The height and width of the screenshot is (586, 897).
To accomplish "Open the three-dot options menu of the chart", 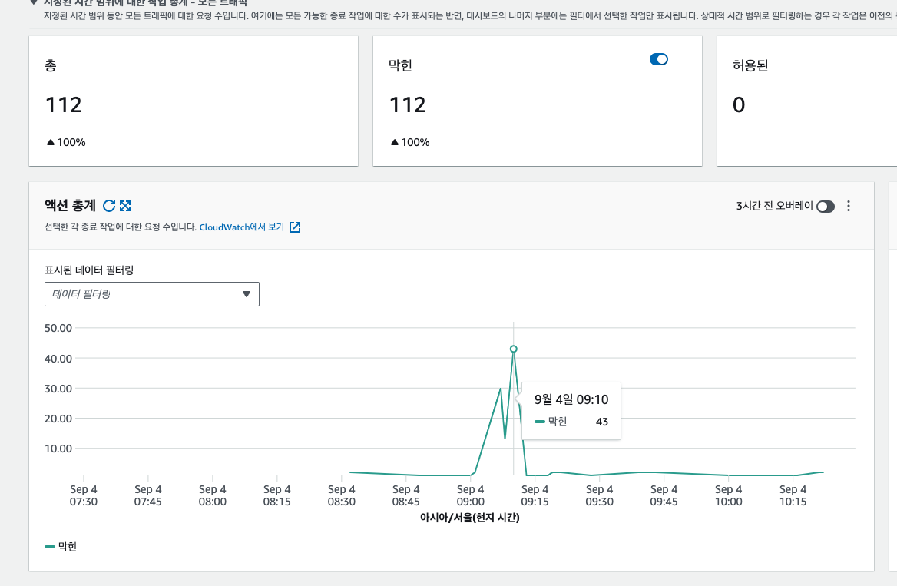I will point(849,206).
